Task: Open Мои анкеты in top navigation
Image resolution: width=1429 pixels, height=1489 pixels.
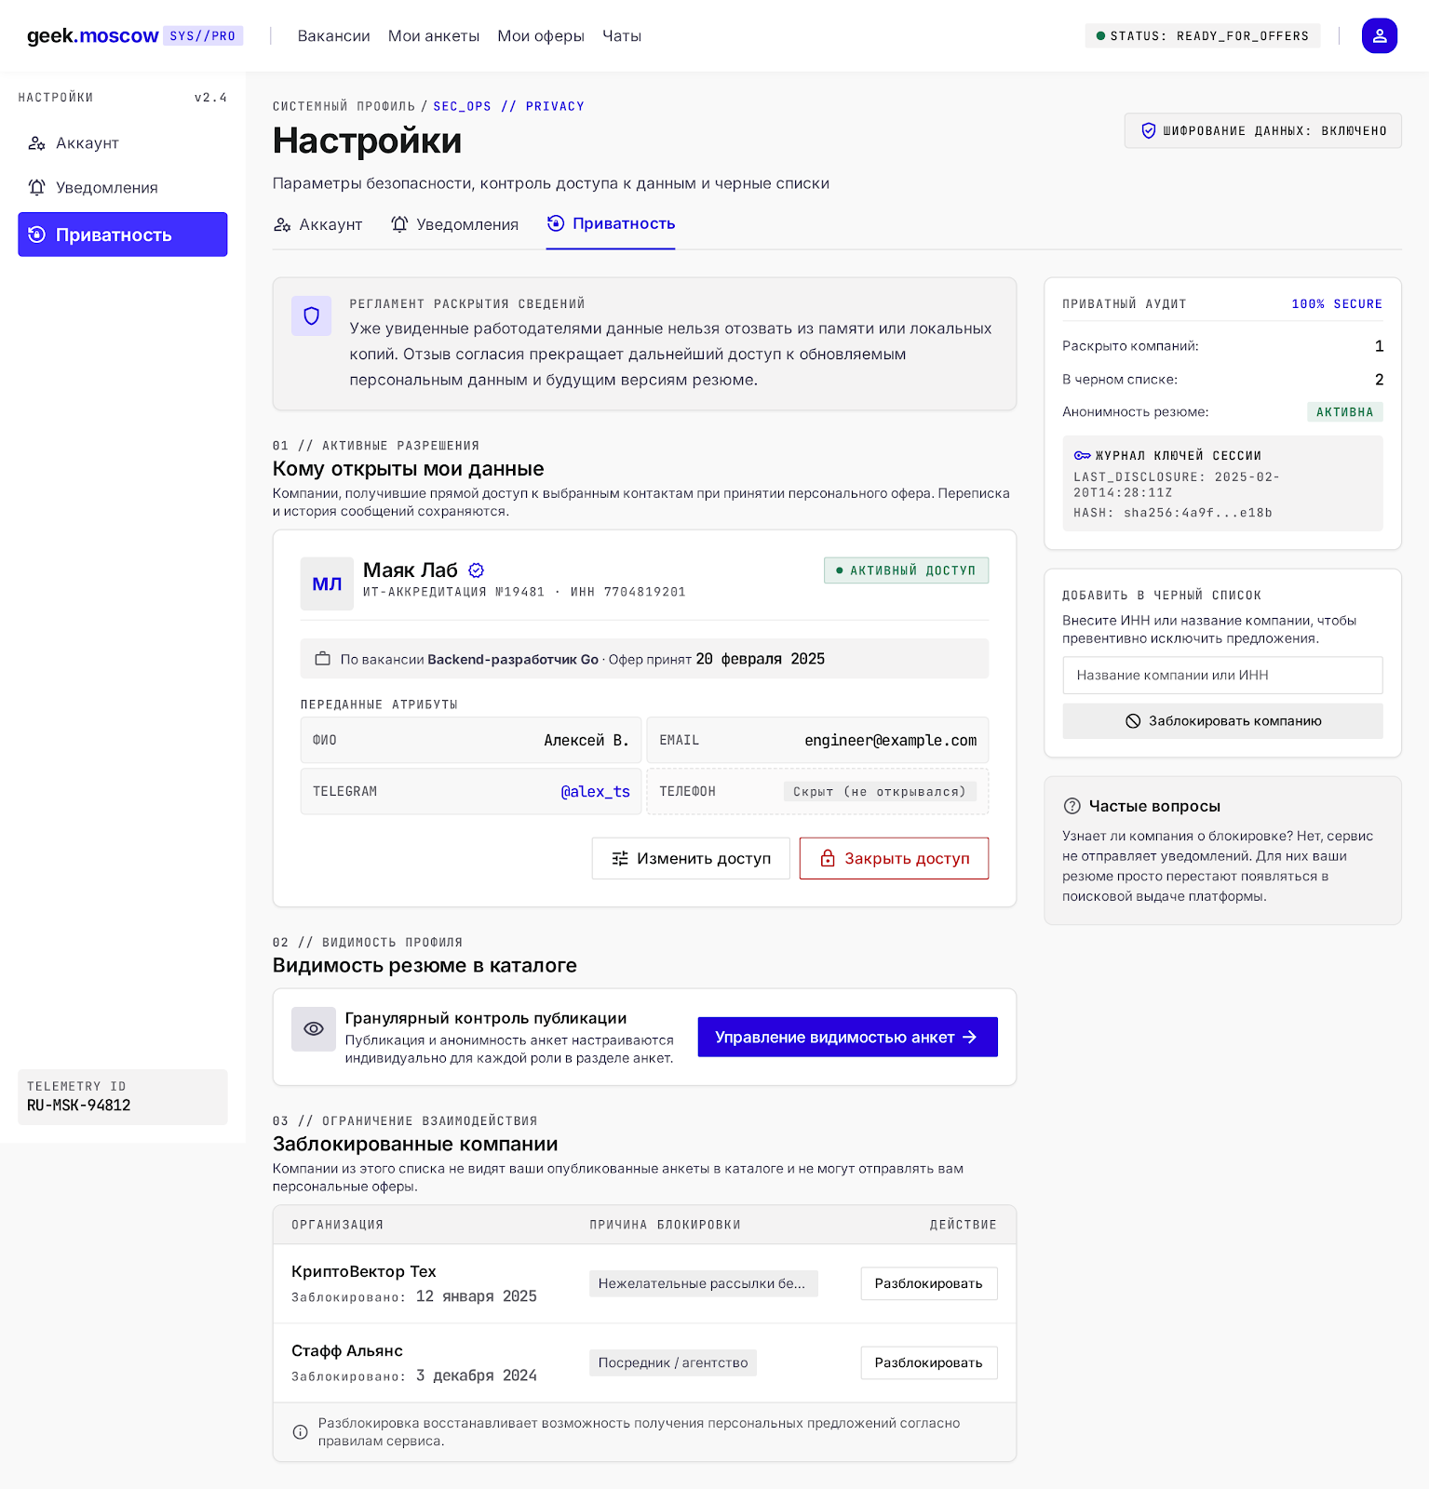Action: point(434,35)
